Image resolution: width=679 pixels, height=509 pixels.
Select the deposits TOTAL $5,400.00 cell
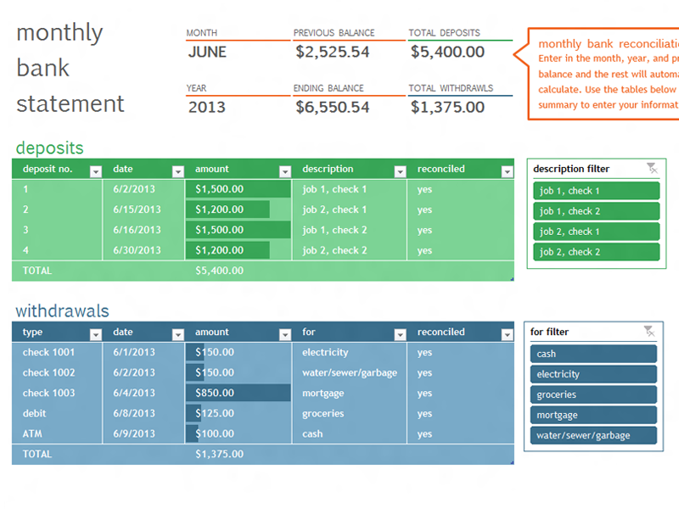point(238,271)
